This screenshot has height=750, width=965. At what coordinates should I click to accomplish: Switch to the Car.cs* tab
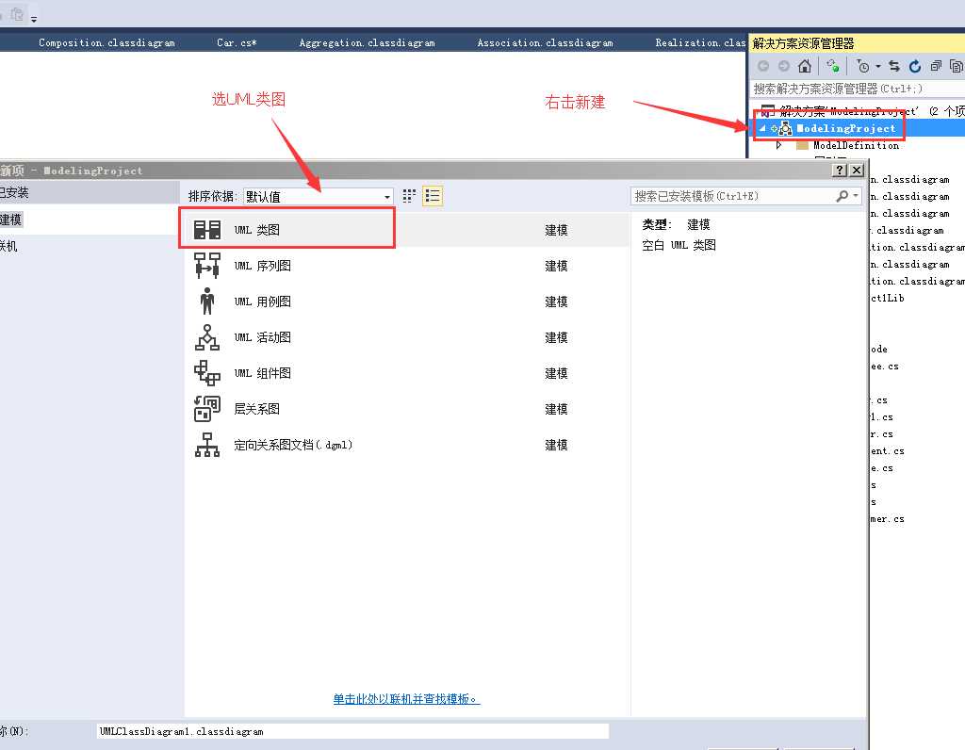237,42
